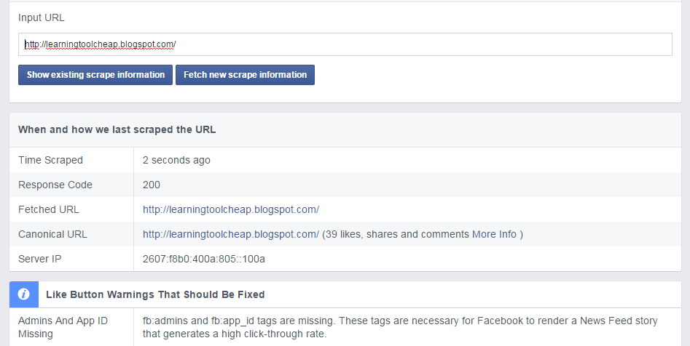Click the 'Time Scraped' row label
The height and width of the screenshot is (346, 690).
click(50, 160)
